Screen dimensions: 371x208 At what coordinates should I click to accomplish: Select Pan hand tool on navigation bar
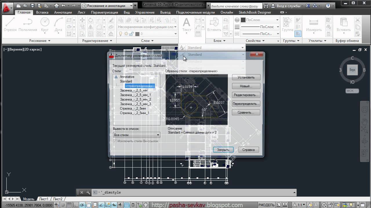(x=364, y=121)
